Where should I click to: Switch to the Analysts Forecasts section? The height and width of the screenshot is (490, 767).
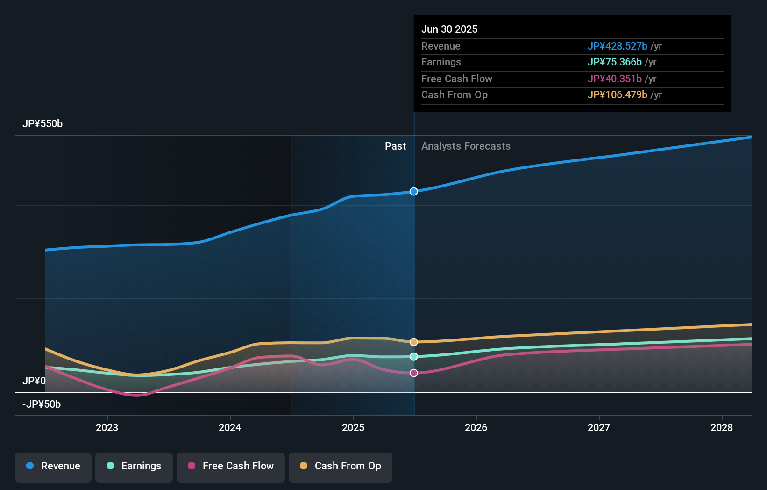click(x=465, y=146)
